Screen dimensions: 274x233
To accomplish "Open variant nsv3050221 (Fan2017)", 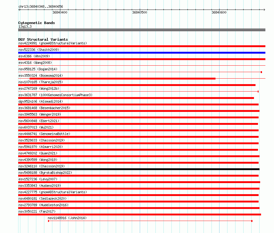I will point(37,211).
